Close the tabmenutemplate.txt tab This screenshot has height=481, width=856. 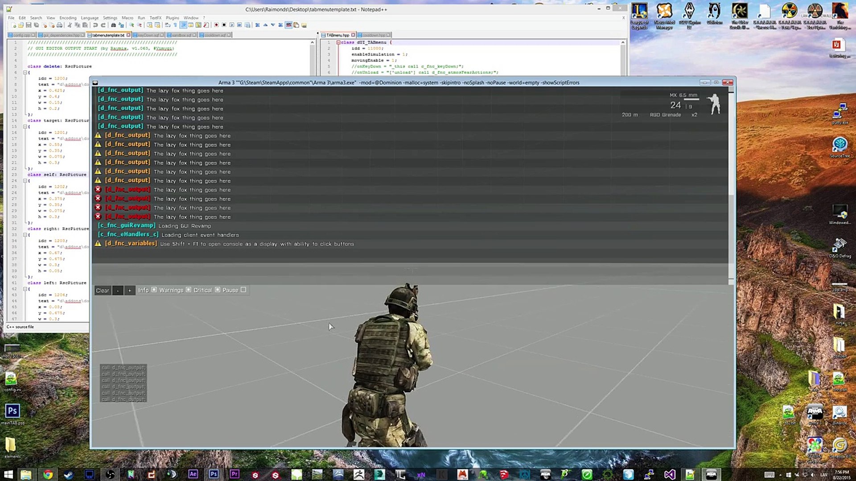coord(128,35)
